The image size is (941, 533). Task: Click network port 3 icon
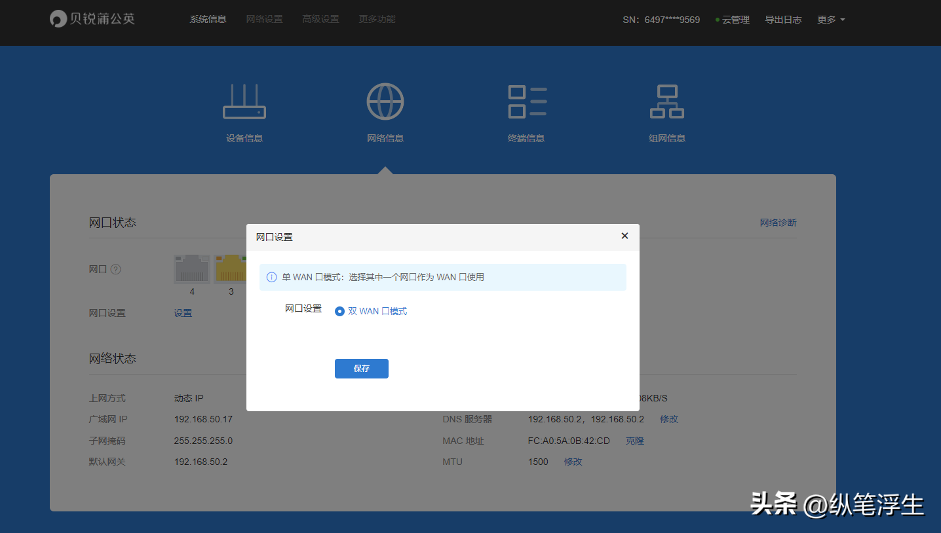point(230,269)
